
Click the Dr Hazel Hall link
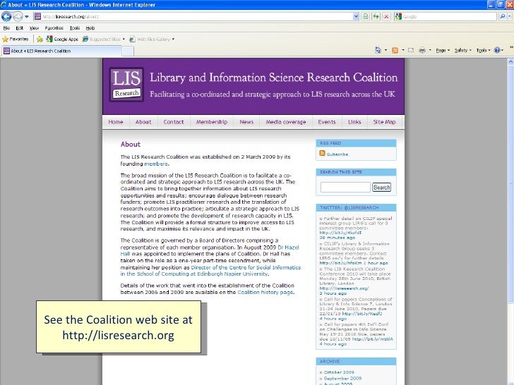coord(288,248)
